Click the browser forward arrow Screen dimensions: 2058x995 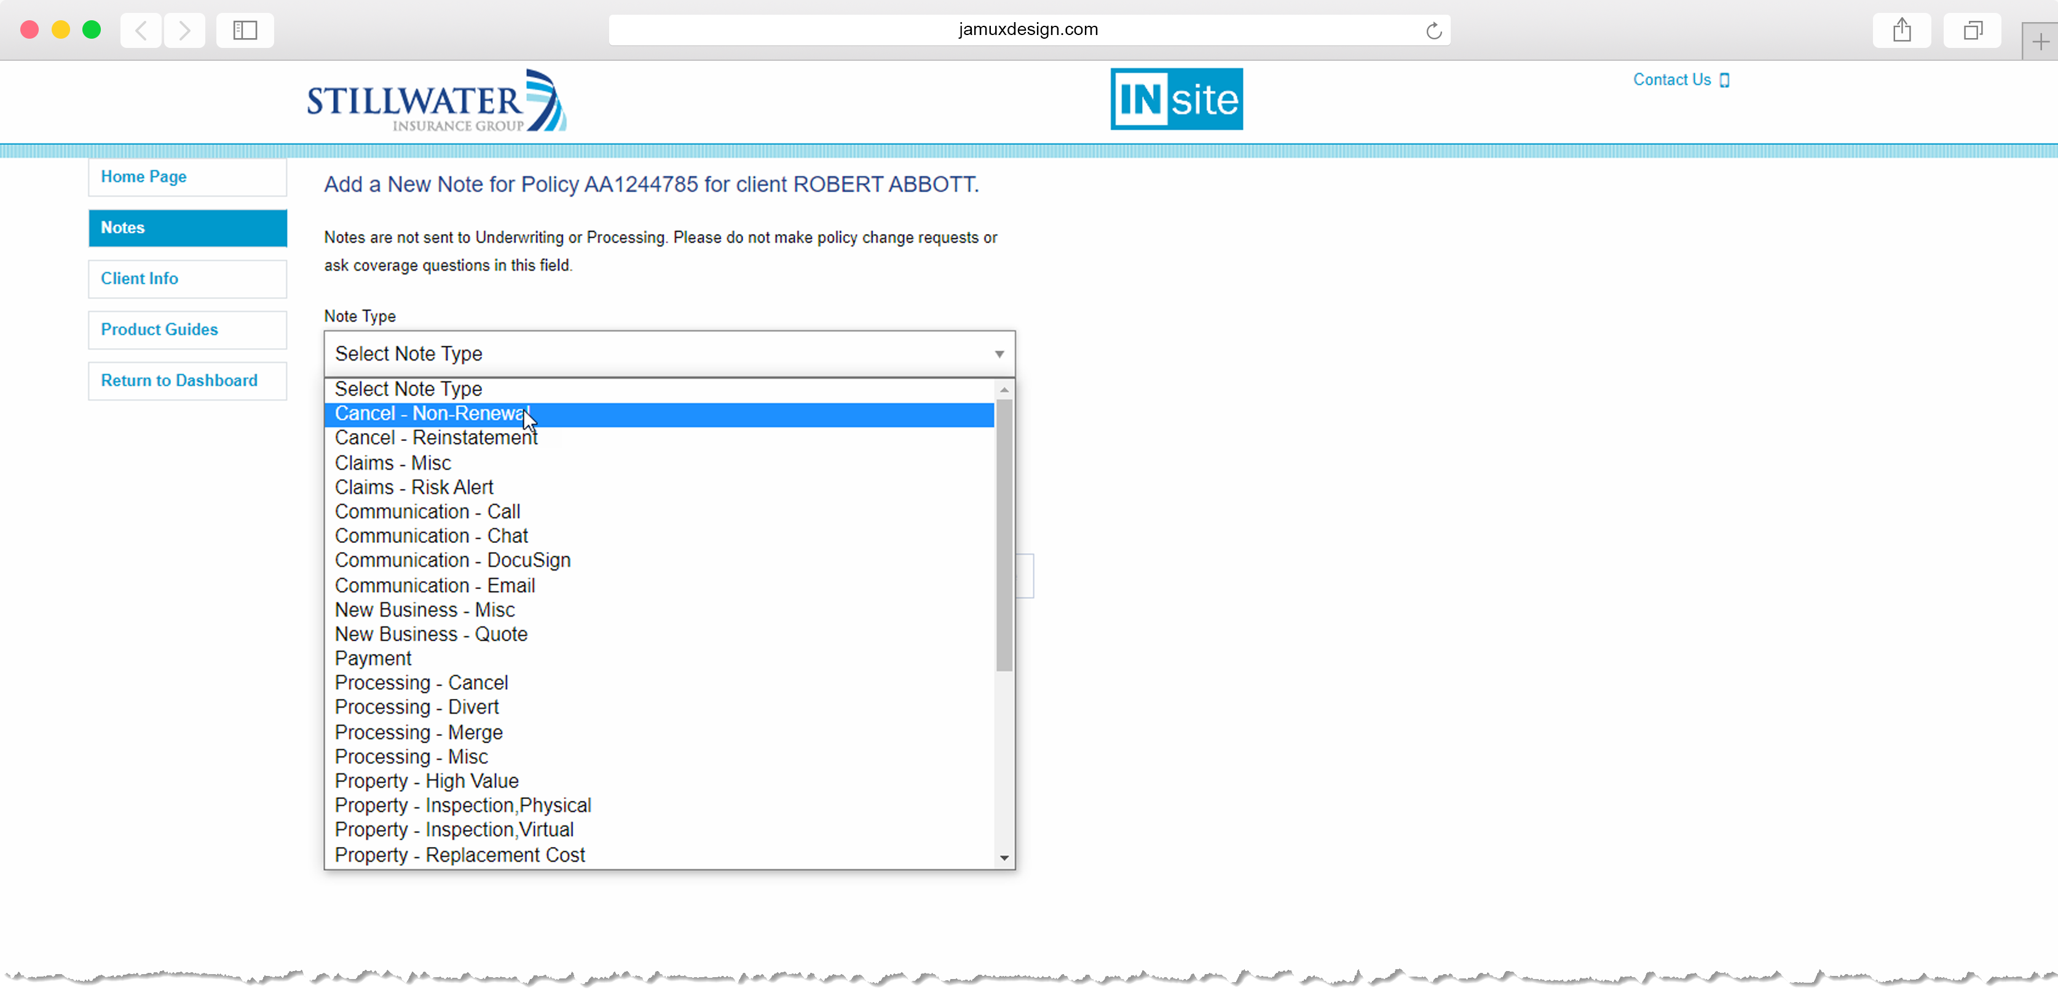tap(184, 30)
